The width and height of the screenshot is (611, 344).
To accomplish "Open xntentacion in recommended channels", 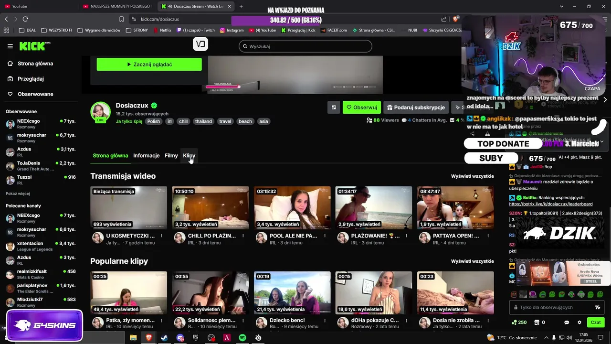I will (41, 246).
